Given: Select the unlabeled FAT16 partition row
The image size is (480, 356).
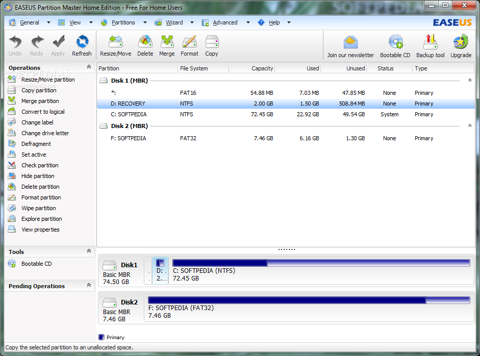Looking at the screenshot, I should tap(286, 93).
